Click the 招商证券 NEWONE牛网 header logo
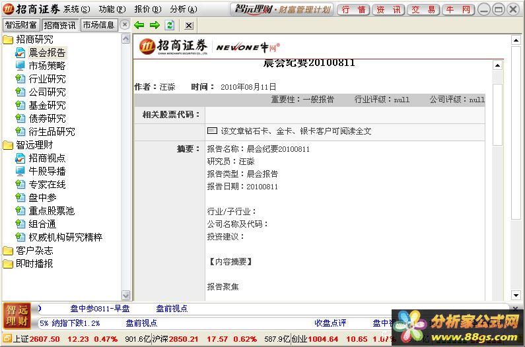This screenshot has height=347, width=525. pos(209,47)
